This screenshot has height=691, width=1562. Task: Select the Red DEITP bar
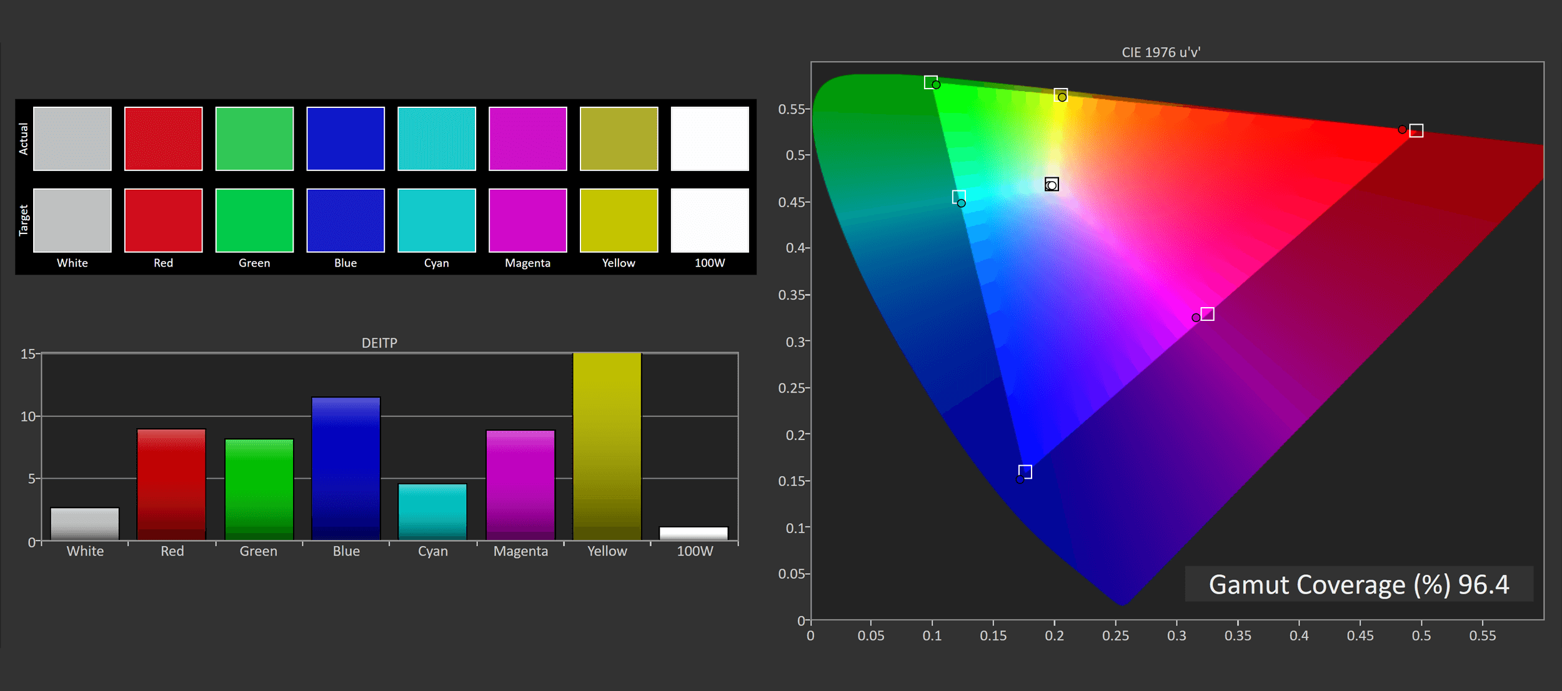pyautogui.click(x=171, y=484)
